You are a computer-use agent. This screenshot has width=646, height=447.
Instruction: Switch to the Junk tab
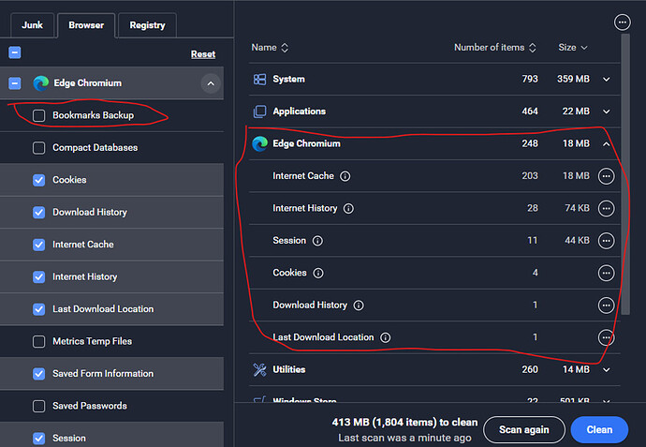point(32,25)
